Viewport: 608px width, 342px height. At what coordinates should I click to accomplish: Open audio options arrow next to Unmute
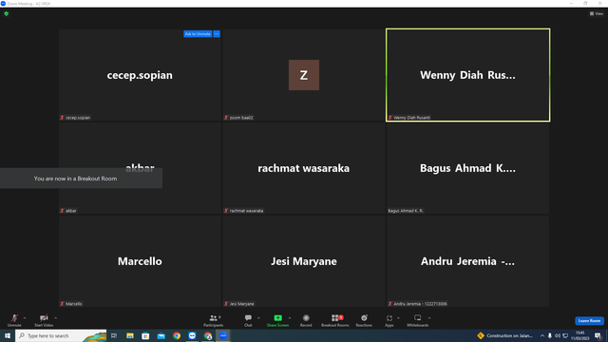tap(25, 318)
